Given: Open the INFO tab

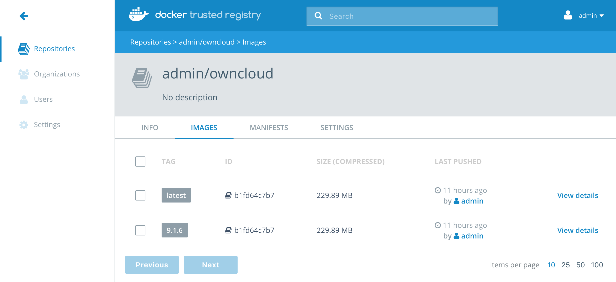Looking at the screenshot, I should coord(150,128).
